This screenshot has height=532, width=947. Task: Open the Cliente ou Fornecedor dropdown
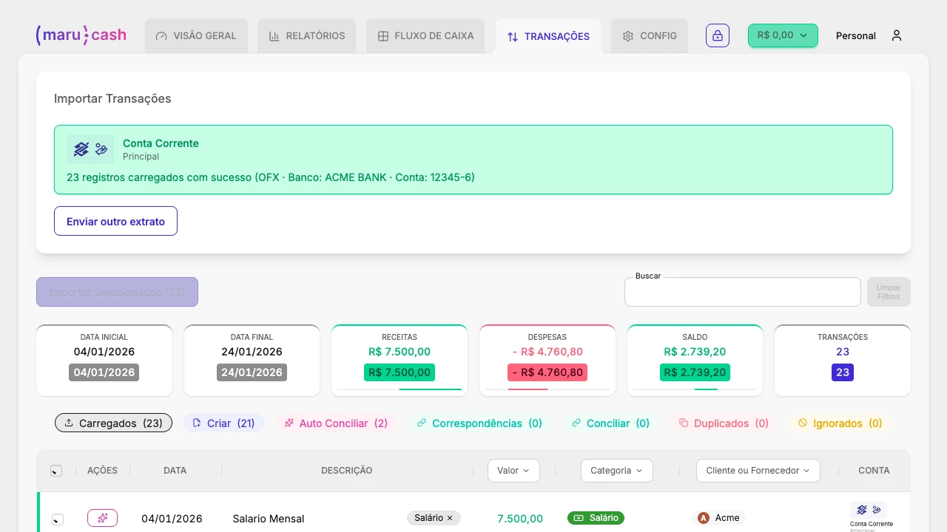[x=758, y=470]
